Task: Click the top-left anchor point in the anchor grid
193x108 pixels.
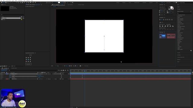Action: [26, 58]
